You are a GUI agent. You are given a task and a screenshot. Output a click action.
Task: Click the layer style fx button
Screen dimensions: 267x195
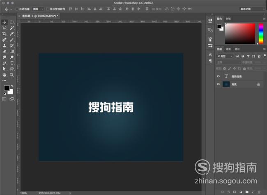[x=228, y=192]
